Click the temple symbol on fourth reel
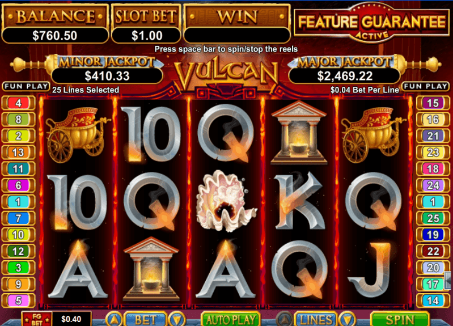Image resolution: width=453 pixels, height=326 pixels. [x=299, y=132]
